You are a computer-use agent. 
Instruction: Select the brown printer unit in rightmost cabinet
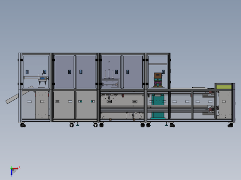158,76
